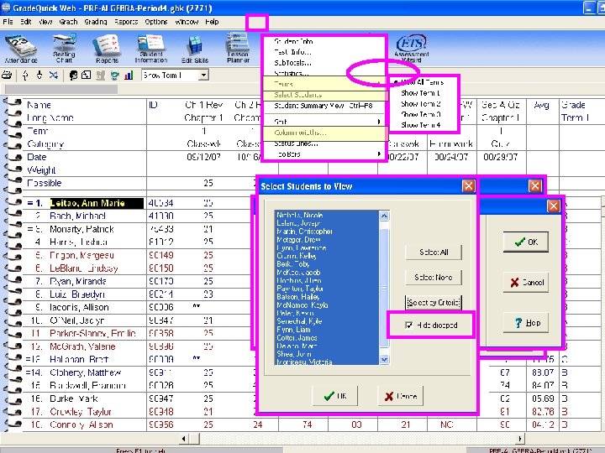Click the grayed-out toolbar icon
605x453 pixels.
click(x=100, y=75)
